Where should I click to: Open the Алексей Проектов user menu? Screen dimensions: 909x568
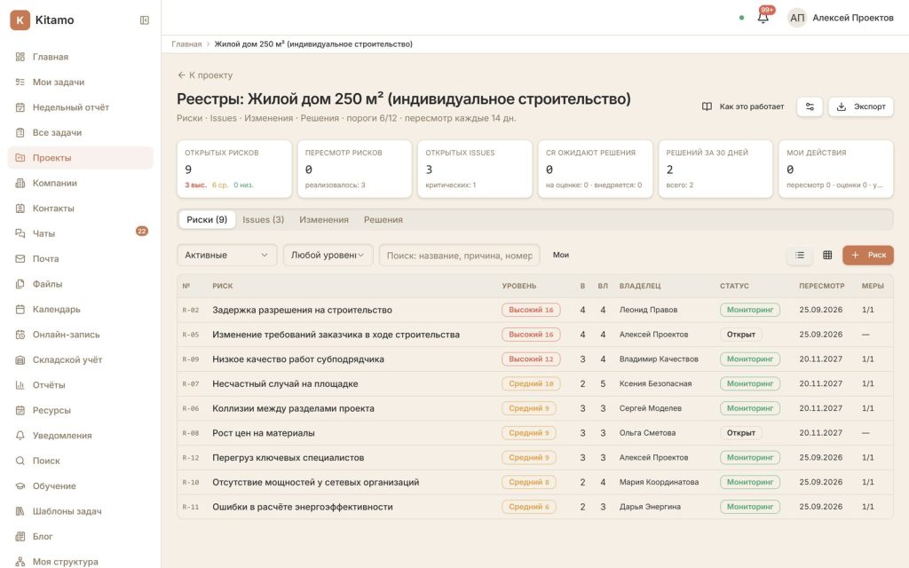[841, 18]
